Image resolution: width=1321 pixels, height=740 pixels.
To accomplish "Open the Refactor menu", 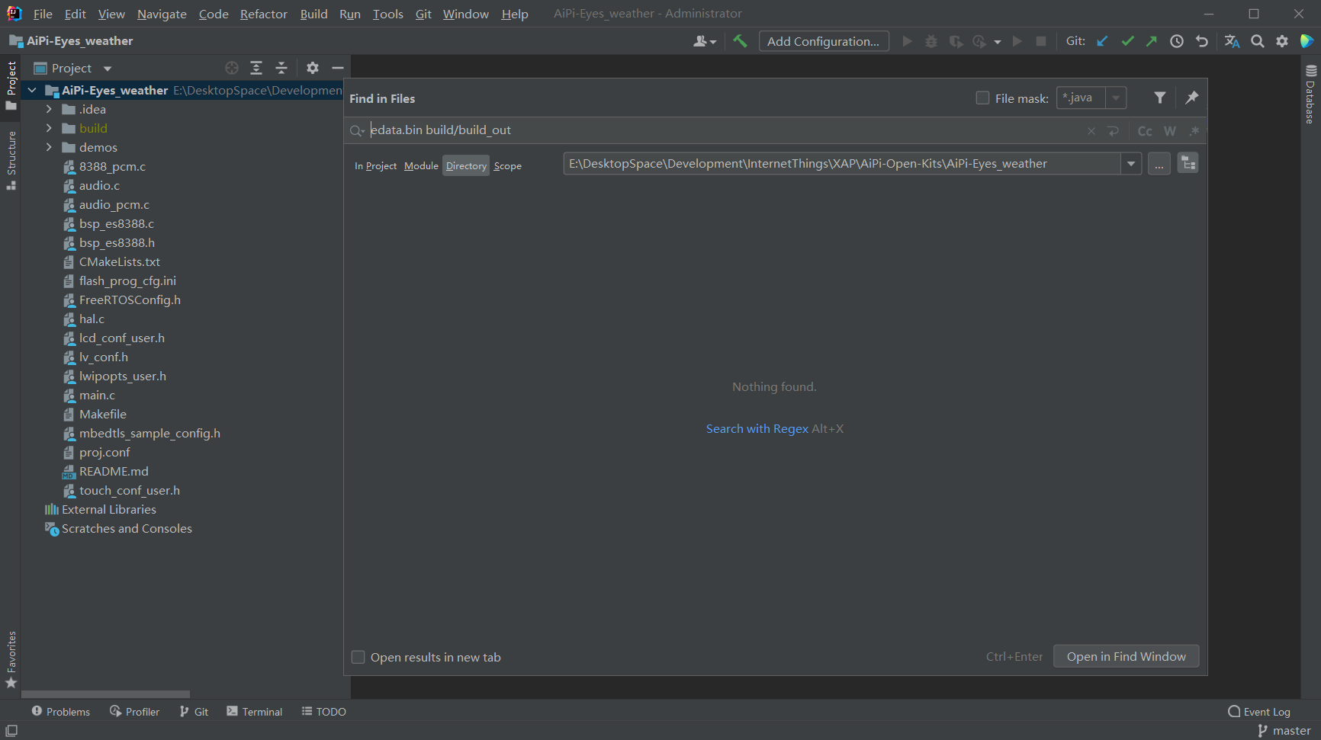I will (x=263, y=14).
